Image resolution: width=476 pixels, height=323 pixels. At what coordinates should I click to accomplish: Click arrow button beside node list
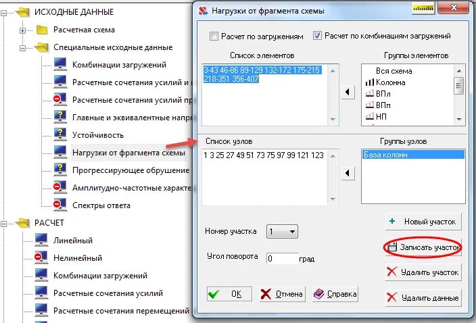348,173
